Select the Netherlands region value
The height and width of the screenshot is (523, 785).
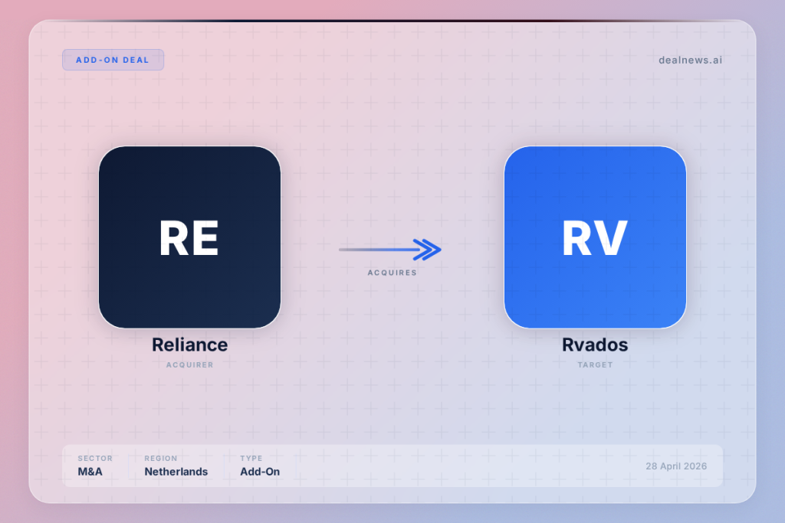[176, 472]
